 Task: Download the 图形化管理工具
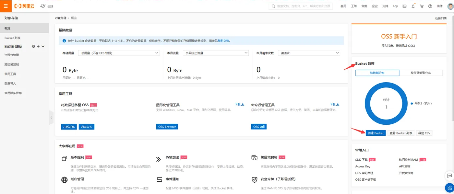pyautogui.click(x=239, y=104)
